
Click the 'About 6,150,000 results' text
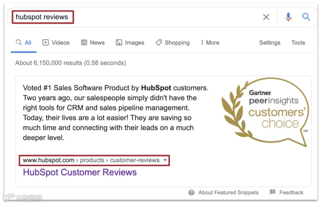[x=70, y=63]
